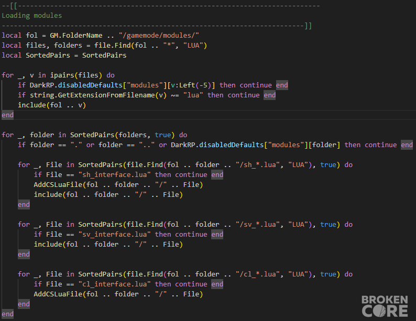The height and width of the screenshot is (321, 416).
Task: Click the "/sv_*.lua" pattern string
Action: 258,225
